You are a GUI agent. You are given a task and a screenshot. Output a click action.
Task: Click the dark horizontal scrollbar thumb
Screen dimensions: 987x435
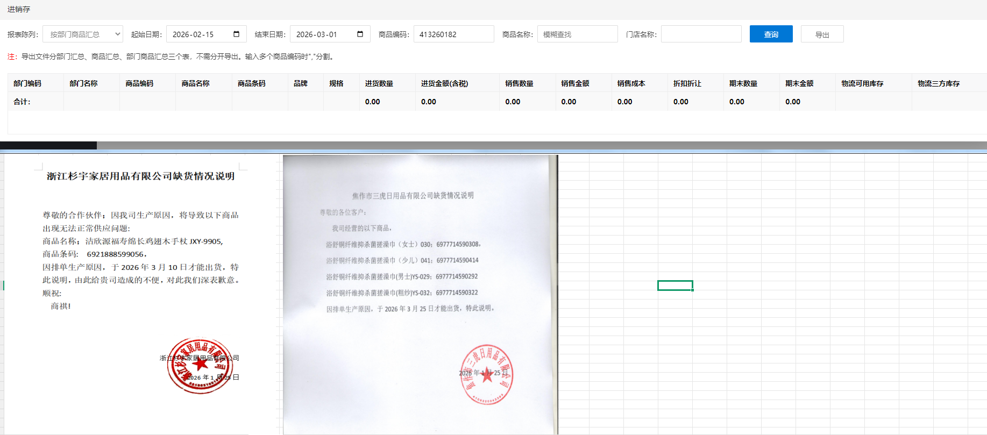(48, 145)
